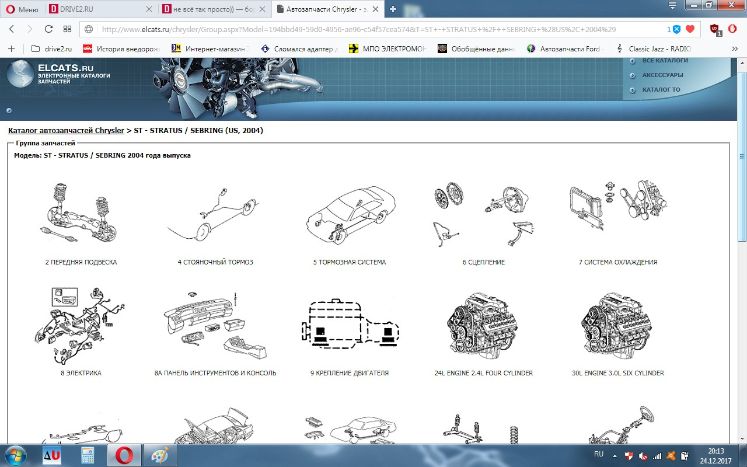This screenshot has height=467, width=747.
Task: Open the 4 СТОЯНОЧНЫЙ ТОРМОЗ link
Action: point(215,262)
